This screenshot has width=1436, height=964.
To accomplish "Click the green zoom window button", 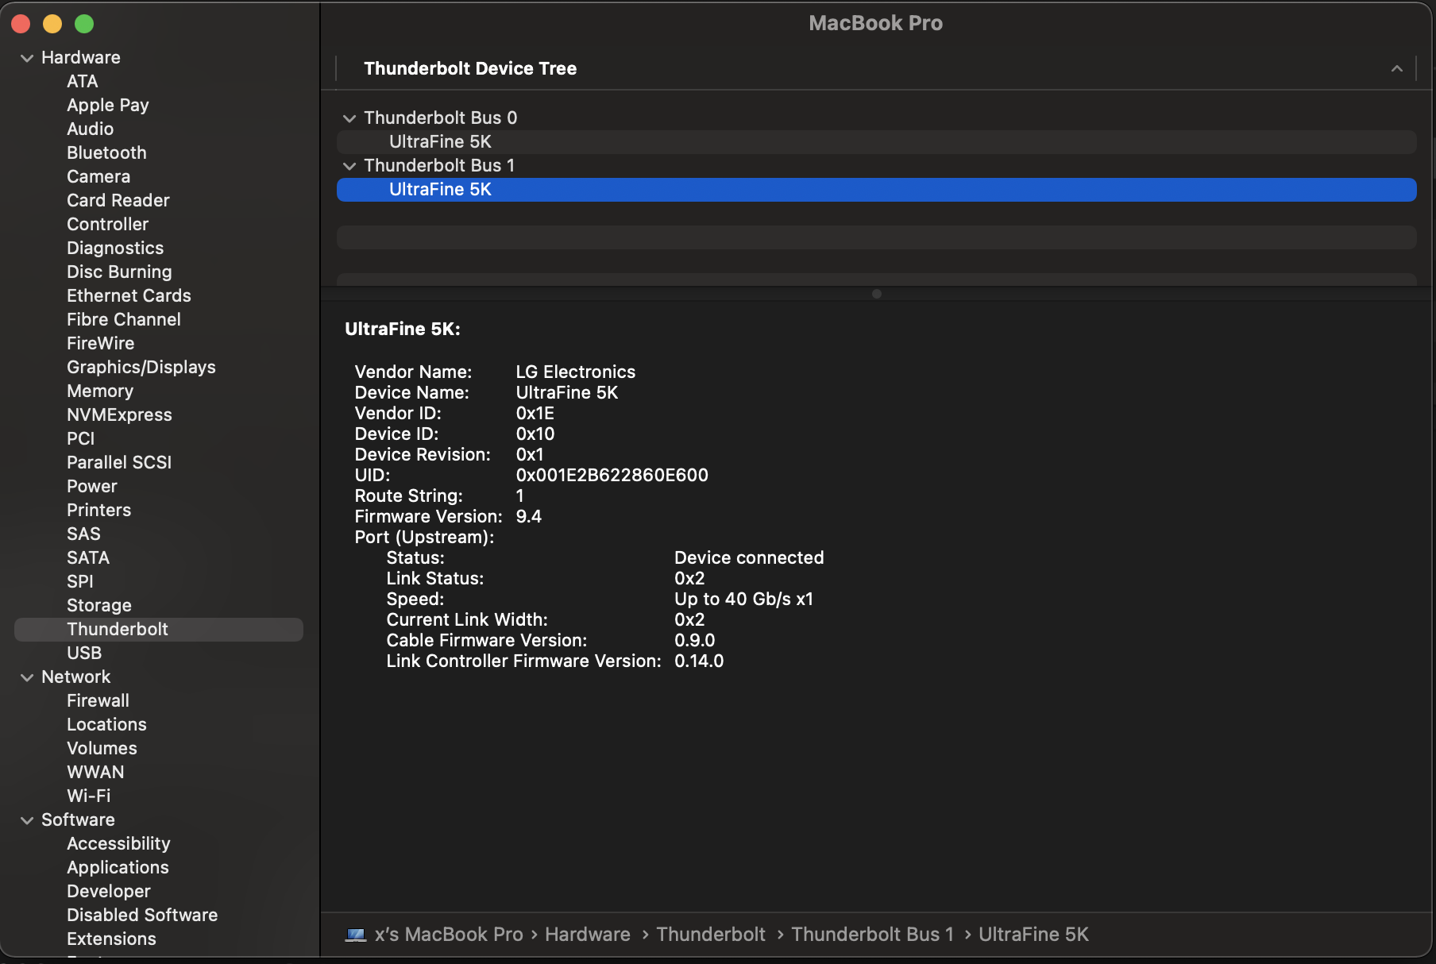I will tap(84, 24).
